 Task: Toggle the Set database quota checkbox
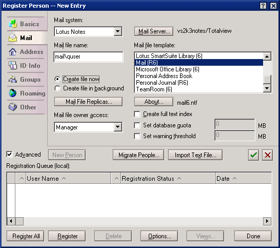137,125
